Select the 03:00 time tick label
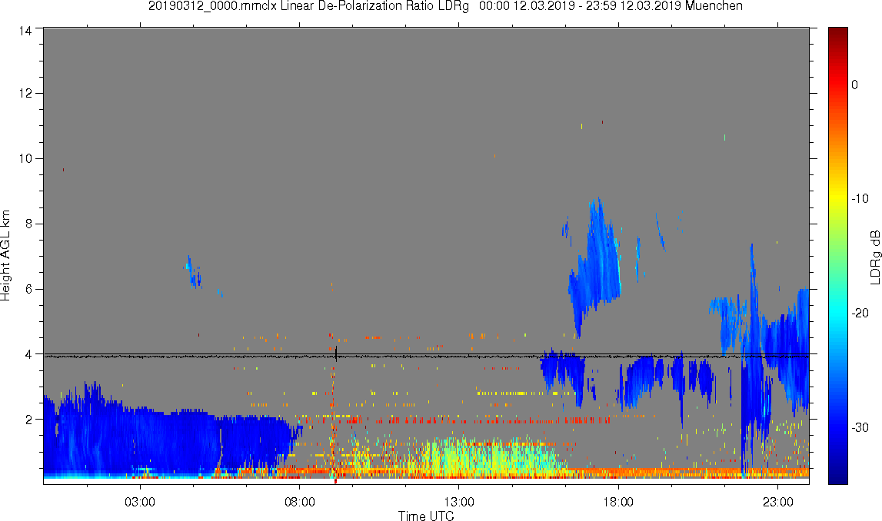The height and width of the screenshot is (521, 882). [139, 502]
